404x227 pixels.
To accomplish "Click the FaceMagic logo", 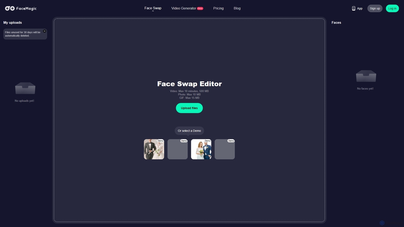I will point(21,9).
